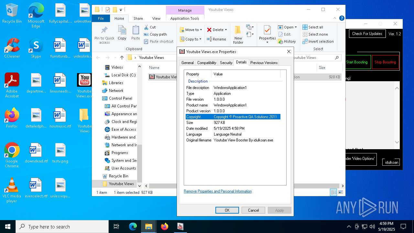Click Copy path in ribbon
Viewport: 414px width, 233px height.
[x=155, y=34]
